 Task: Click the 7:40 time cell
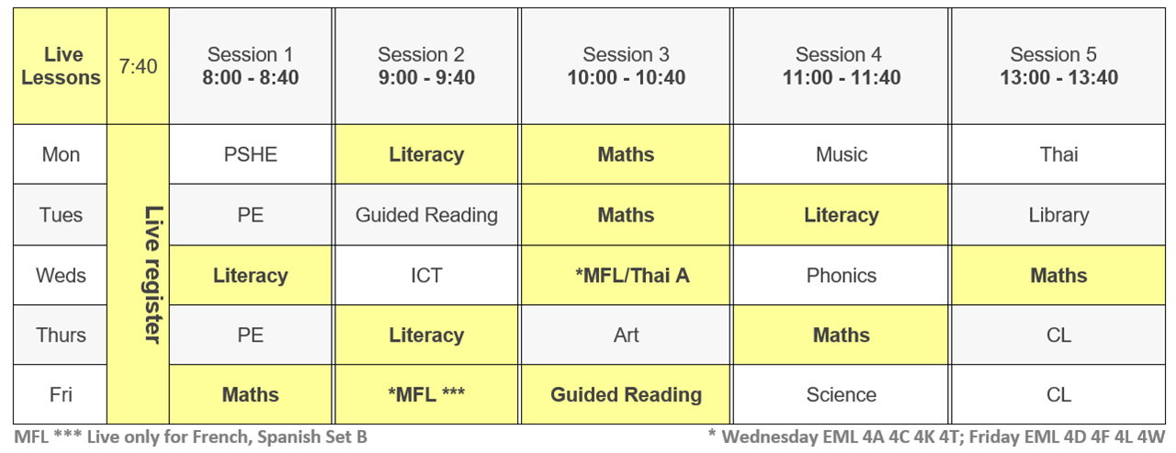click(x=138, y=66)
